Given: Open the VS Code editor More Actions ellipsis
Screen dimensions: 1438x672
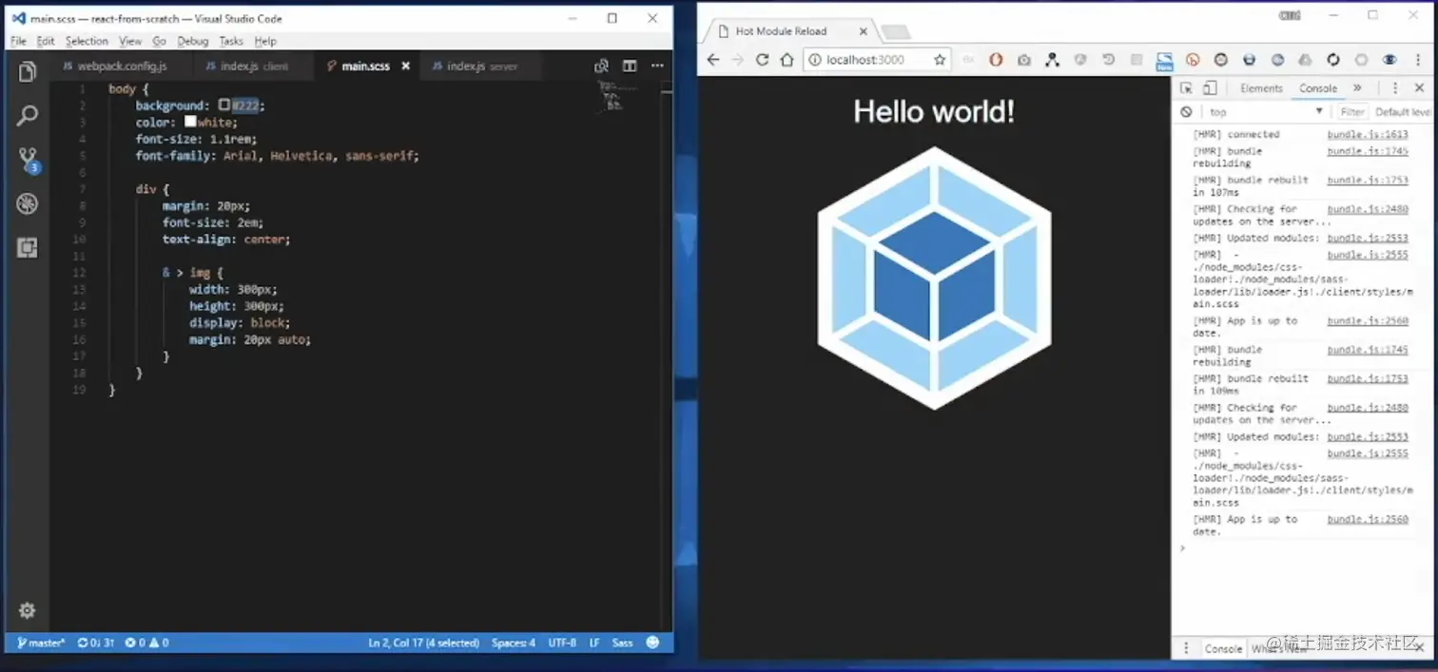Looking at the screenshot, I should (x=657, y=66).
